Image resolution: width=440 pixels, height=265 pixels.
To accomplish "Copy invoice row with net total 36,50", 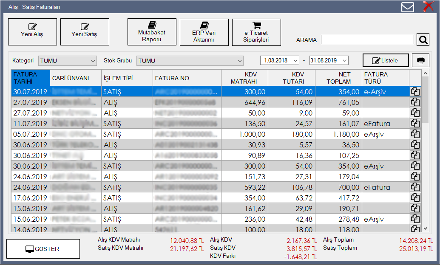I will point(415,145).
